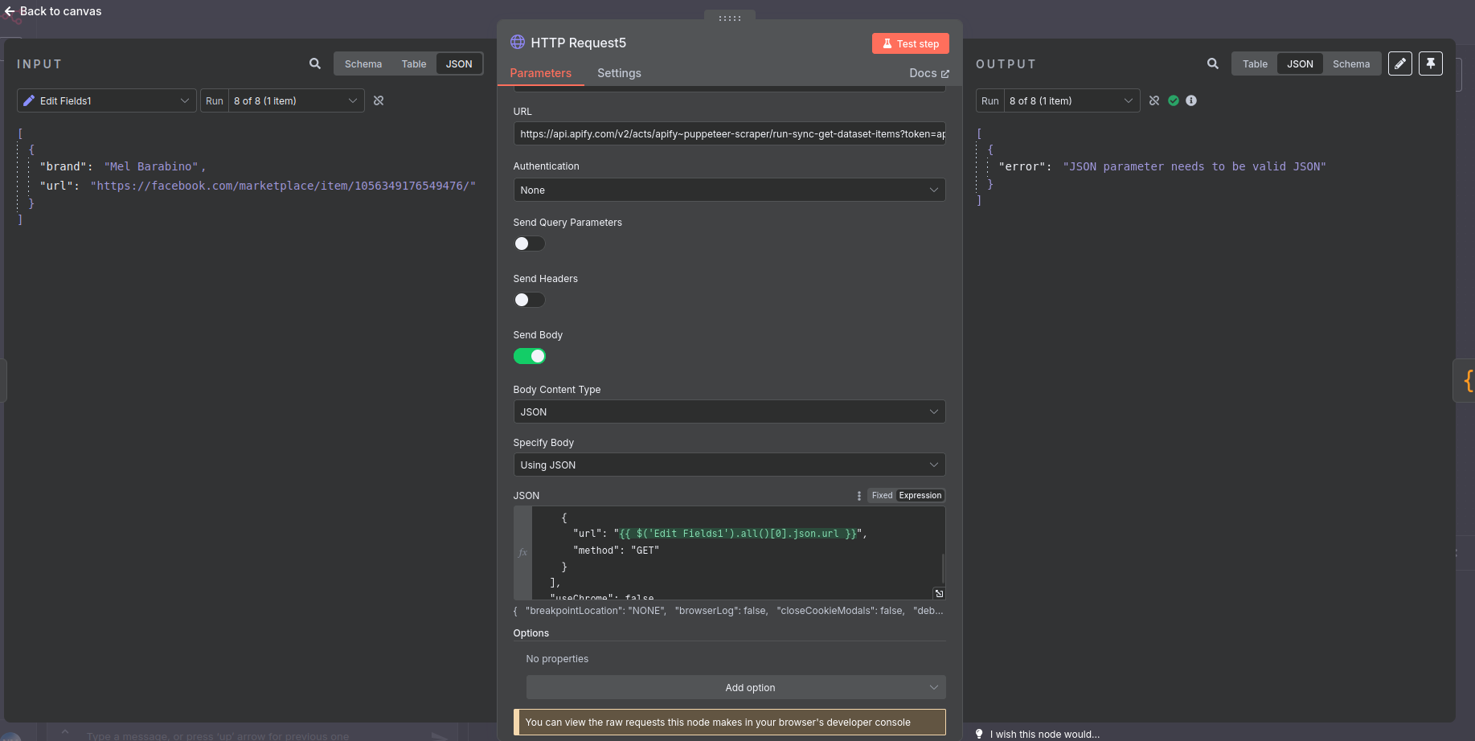Click the green success check icon

(x=1174, y=100)
